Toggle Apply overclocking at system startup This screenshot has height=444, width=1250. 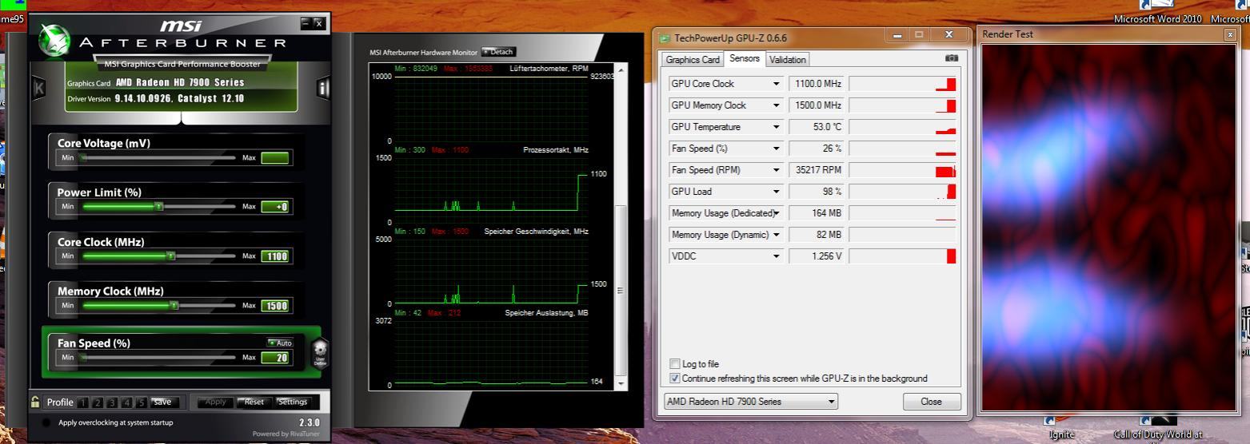click(x=46, y=422)
